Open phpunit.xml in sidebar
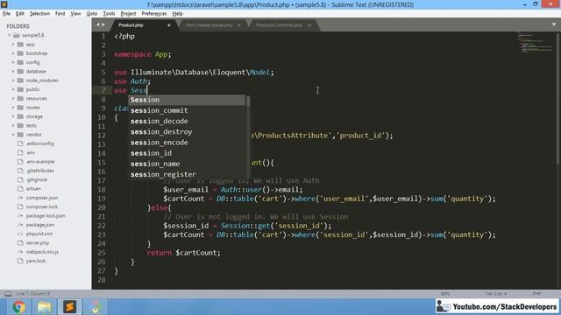561x315 pixels. [x=39, y=234]
